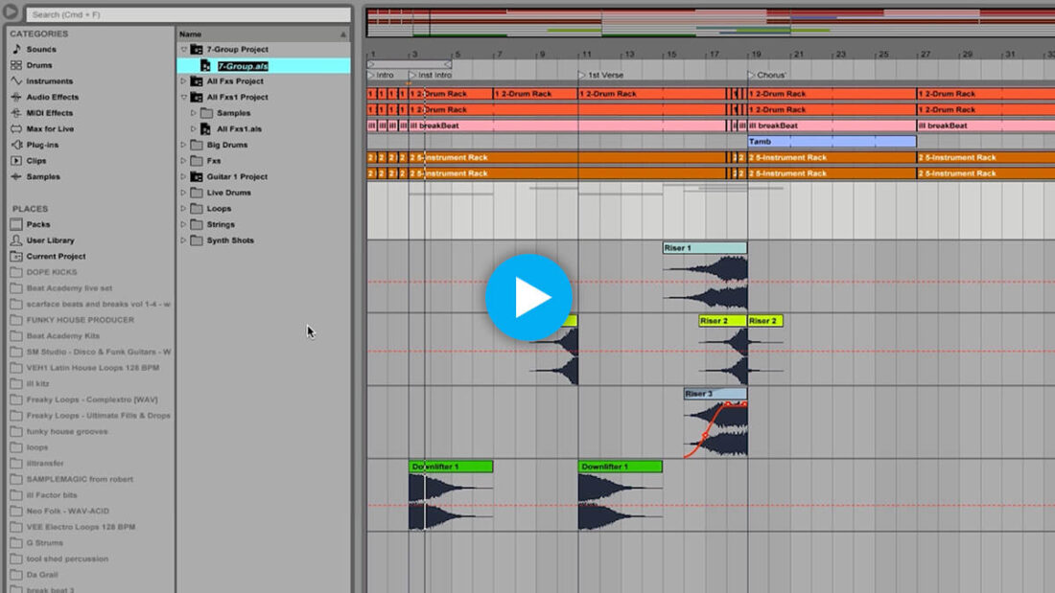This screenshot has height=593, width=1055.
Task: Click the Current Project place icon
Action: pos(16,256)
